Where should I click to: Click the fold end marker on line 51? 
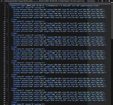coord(7,102)
